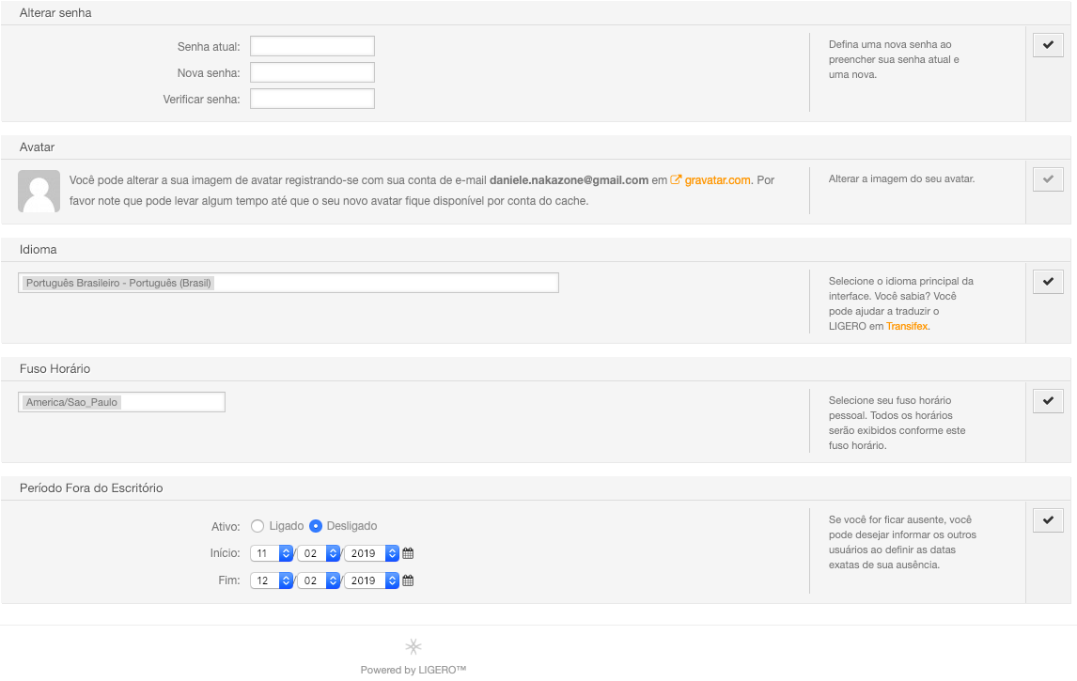This screenshot has height=681, width=1077.
Task: Open the Português Brasileiro language selector
Action: tap(289, 283)
